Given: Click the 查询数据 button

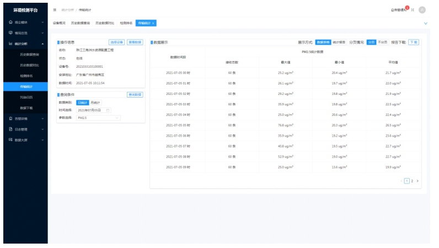Looking at the screenshot, I should 135,95.
